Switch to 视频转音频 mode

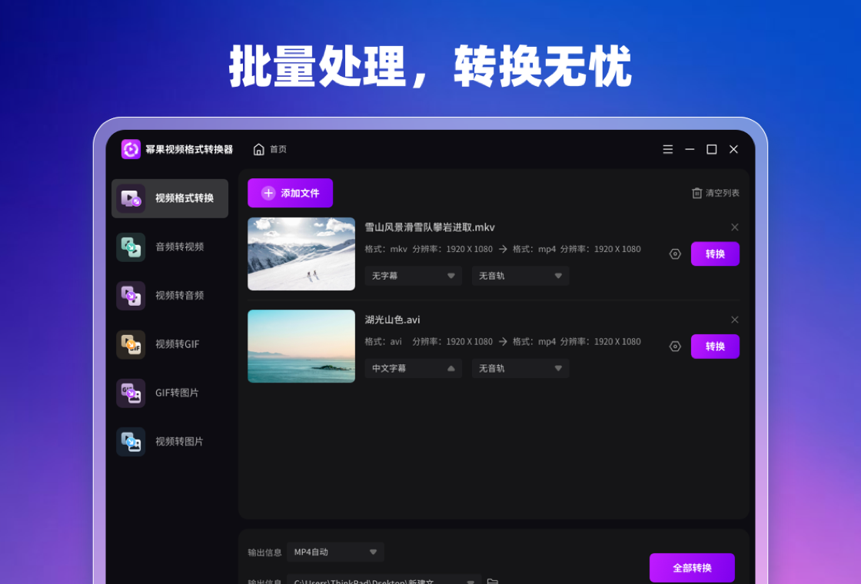coord(170,295)
